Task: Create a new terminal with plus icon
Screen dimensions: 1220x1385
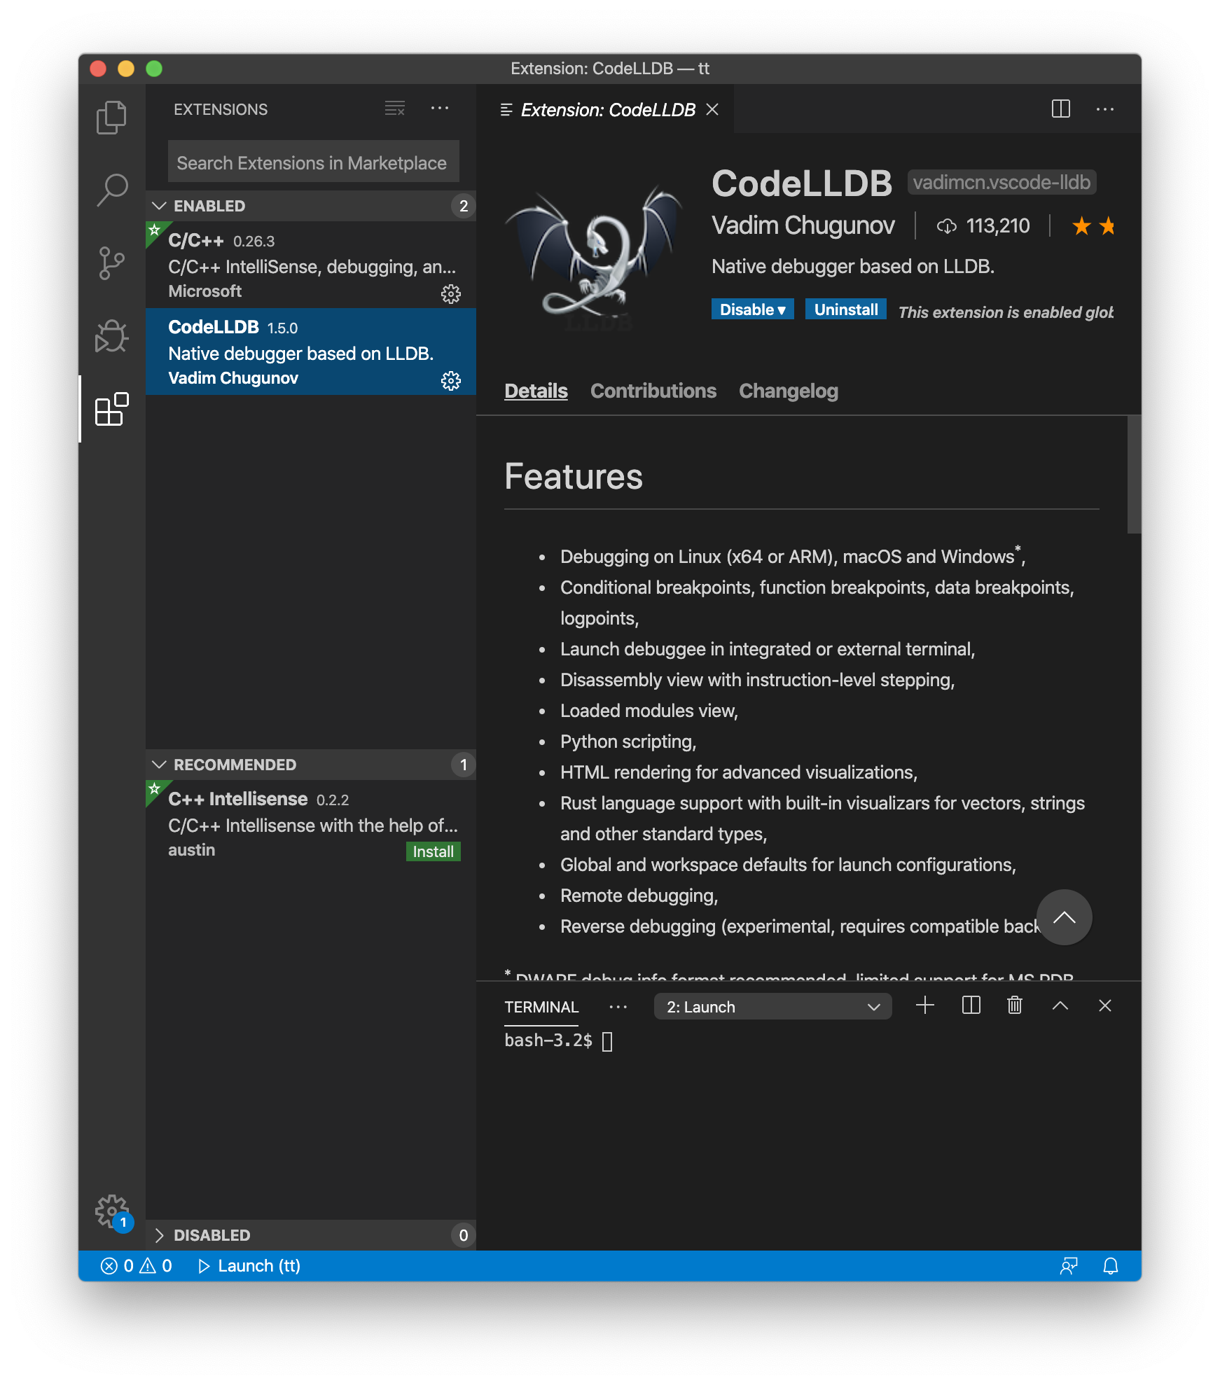Action: click(925, 1005)
